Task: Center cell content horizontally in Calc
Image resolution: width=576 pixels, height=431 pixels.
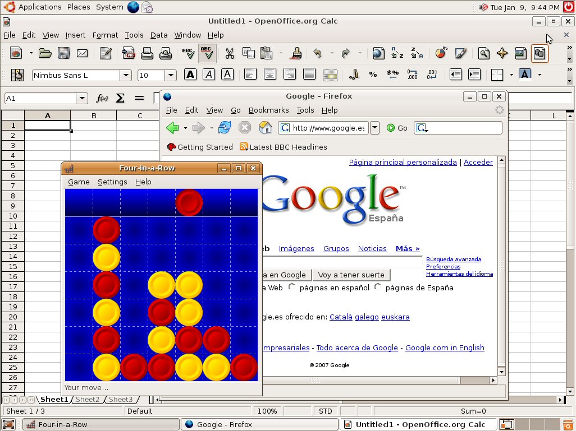Action: (x=270, y=75)
